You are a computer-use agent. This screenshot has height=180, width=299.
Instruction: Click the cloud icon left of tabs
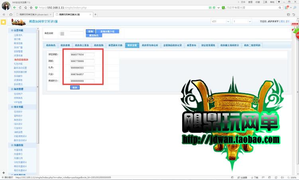tap(11, 14)
